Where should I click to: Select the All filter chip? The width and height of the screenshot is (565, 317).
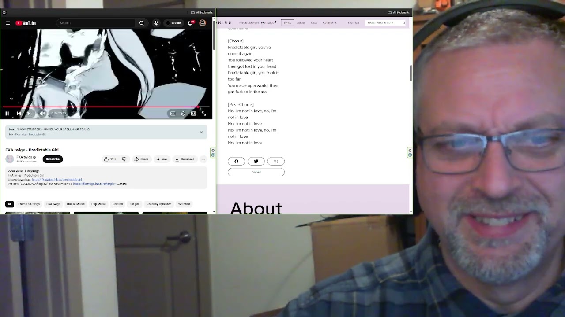10,204
